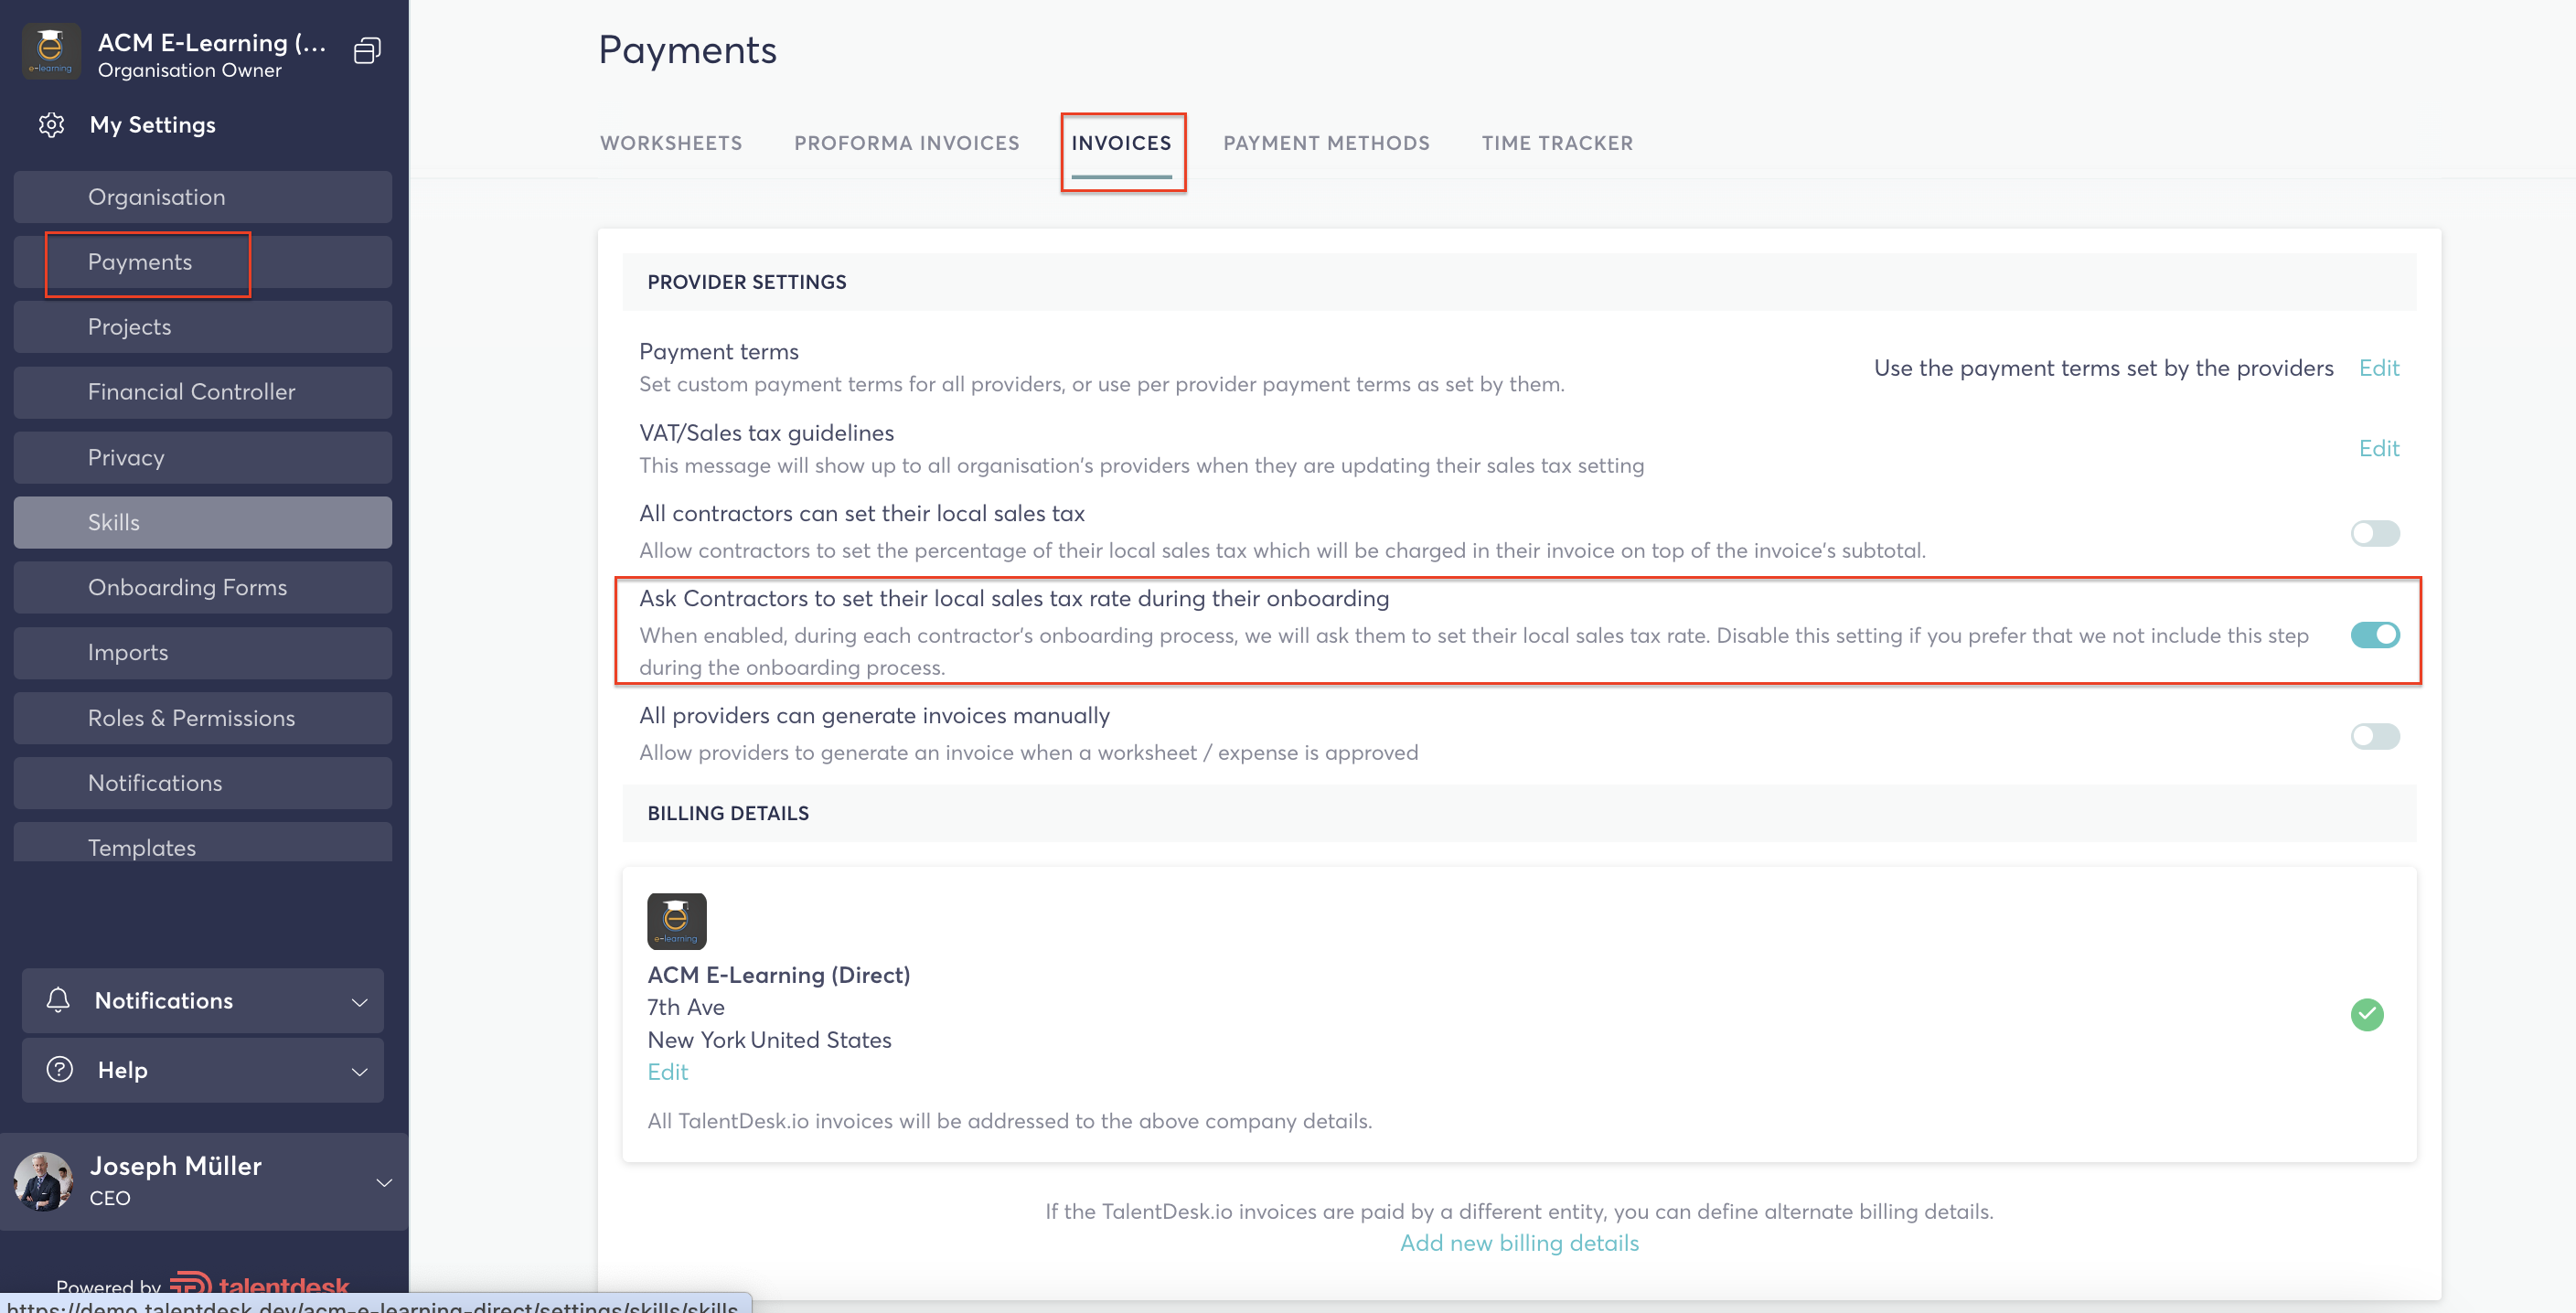Open the Onboarding Forms menu item
This screenshot has height=1313, width=2576.
pyautogui.click(x=203, y=587)
